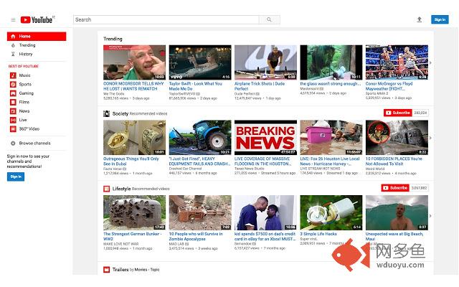
Task: Open Strongest German Bunker thumbnail
Action: click(134, 212)
